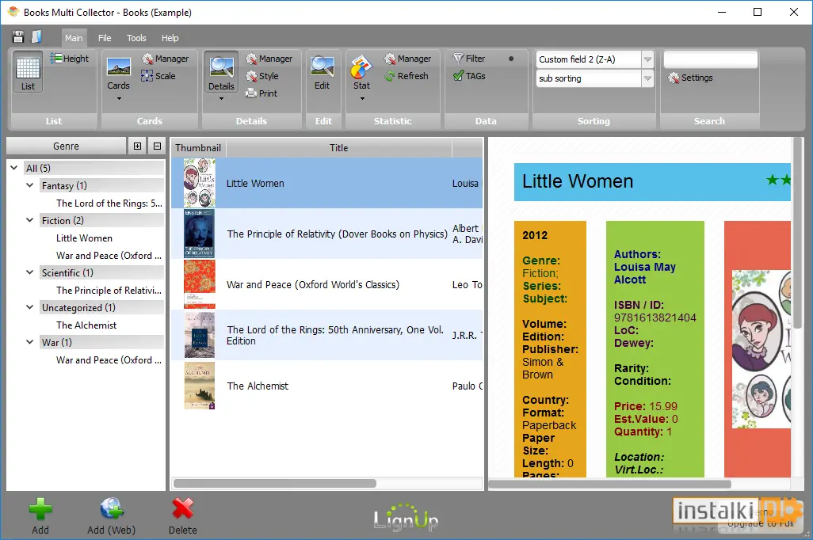Add a new book
The image size is (813, 540).
click(x=40, y=516)
